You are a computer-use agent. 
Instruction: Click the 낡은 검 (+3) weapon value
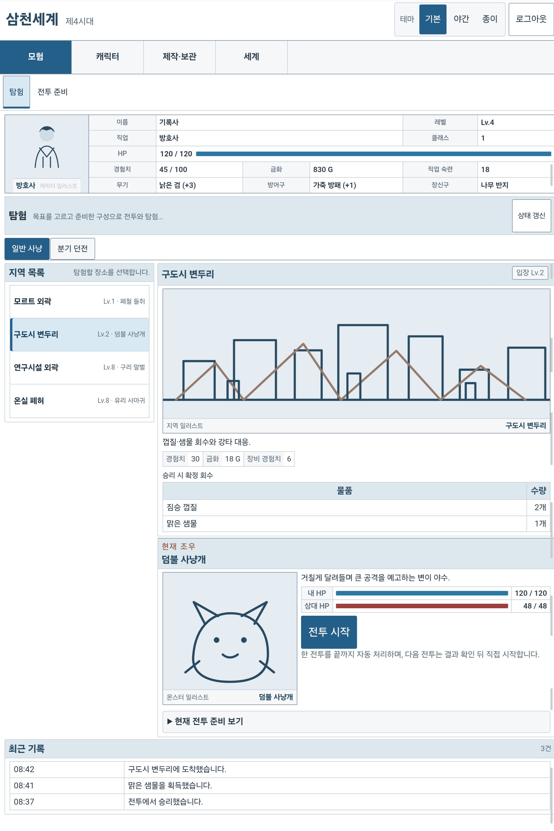pyautogui.click(x=177, y=185)
